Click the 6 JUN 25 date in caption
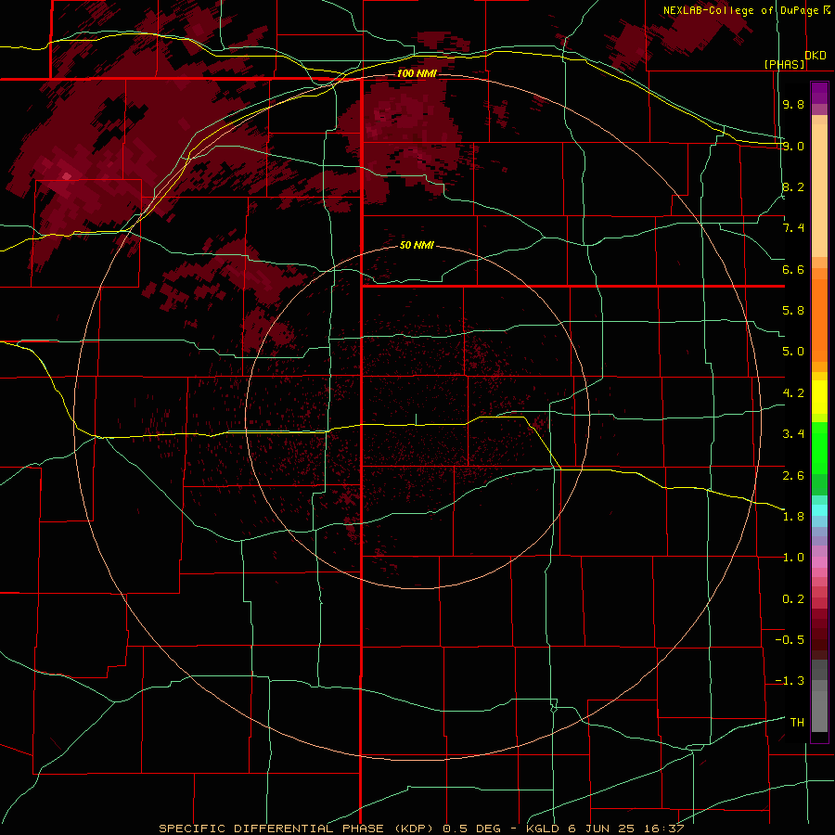 tap(602, 829)
